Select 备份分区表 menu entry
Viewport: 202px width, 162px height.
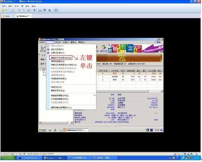(x=71, y=49)
